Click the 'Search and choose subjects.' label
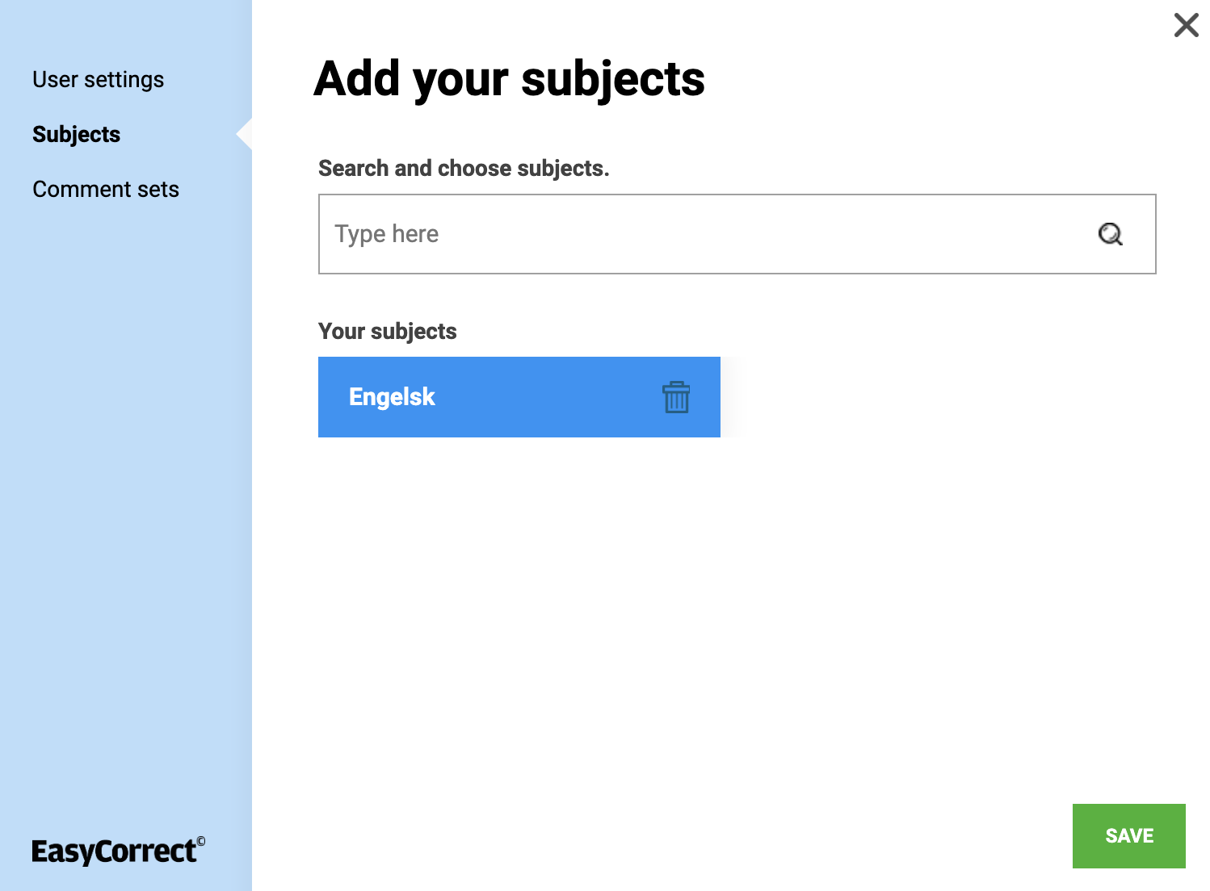 pos(464,169)
